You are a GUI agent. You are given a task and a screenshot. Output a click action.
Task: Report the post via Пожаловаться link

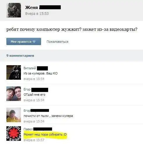coord(57,42)
